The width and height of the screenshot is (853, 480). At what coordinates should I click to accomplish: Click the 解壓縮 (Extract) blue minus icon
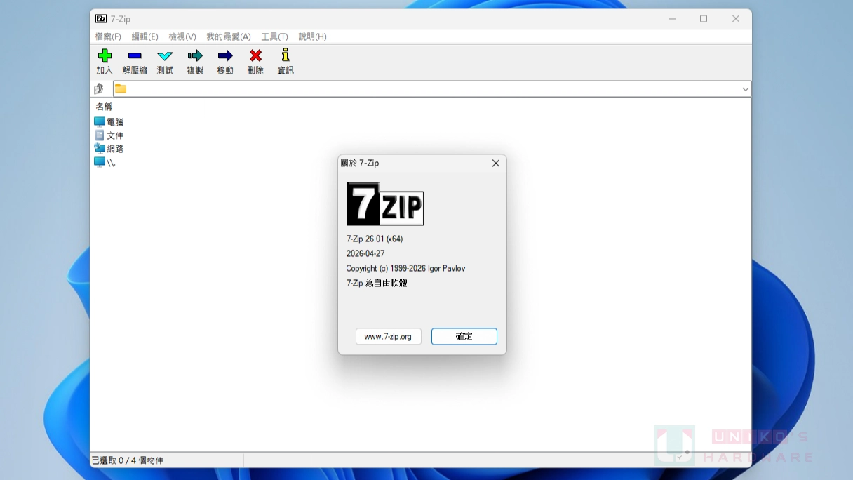(135, 55)
